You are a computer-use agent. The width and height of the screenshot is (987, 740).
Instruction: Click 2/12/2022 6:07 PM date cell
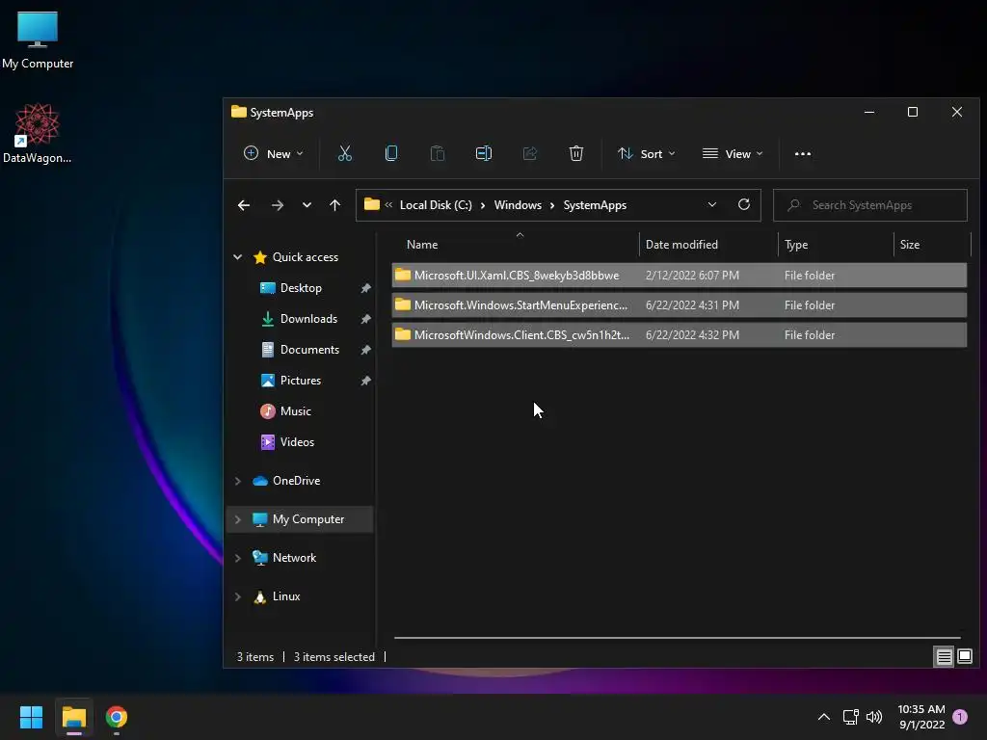692,275
